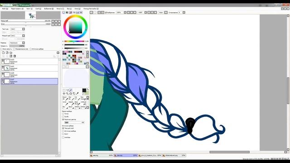The height and width of the screenshot is (163, 290).
Task: Choose the AirBrush preset with scissors icon
Action: [83, 103]
